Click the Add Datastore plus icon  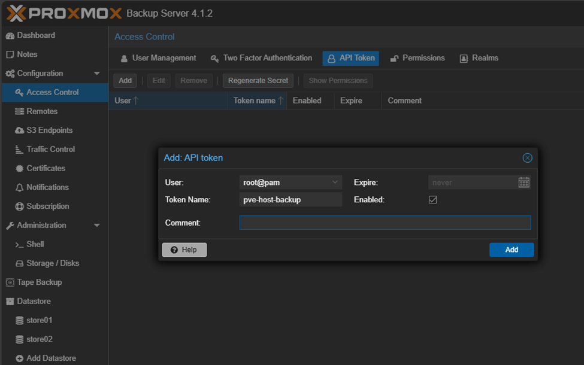(19, 358)
